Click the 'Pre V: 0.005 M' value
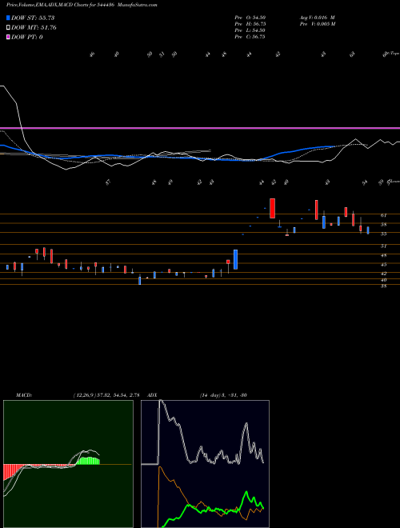 tap(317, 24)
